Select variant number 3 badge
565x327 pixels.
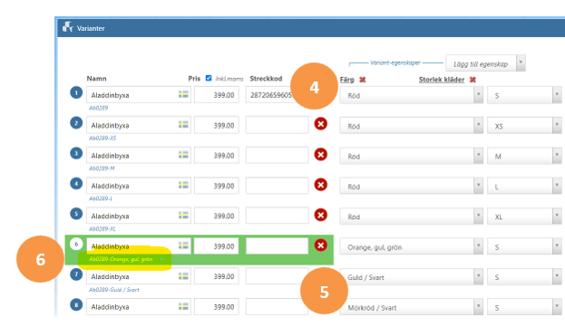click(x=76, y=153)
